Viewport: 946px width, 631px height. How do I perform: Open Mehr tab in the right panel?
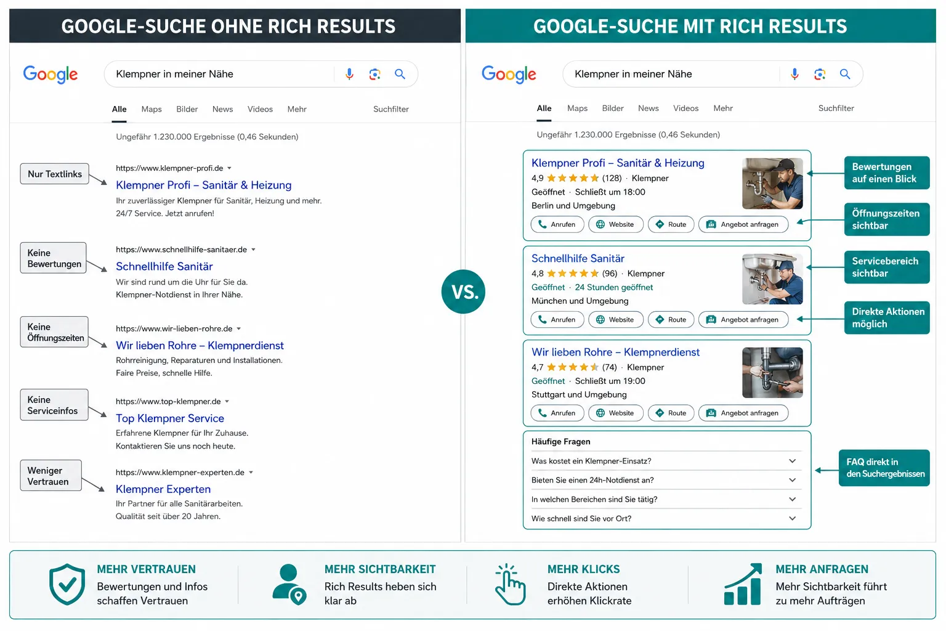723,108
